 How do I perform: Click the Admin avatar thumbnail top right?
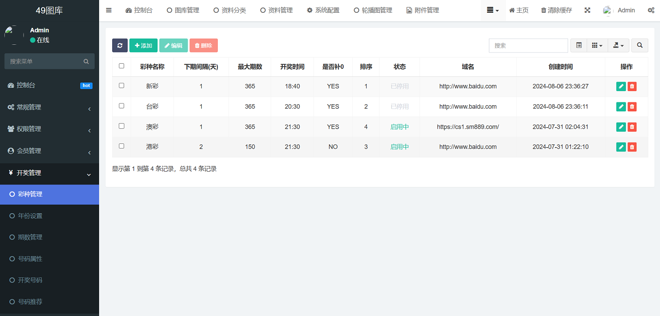tap(608, 10)
